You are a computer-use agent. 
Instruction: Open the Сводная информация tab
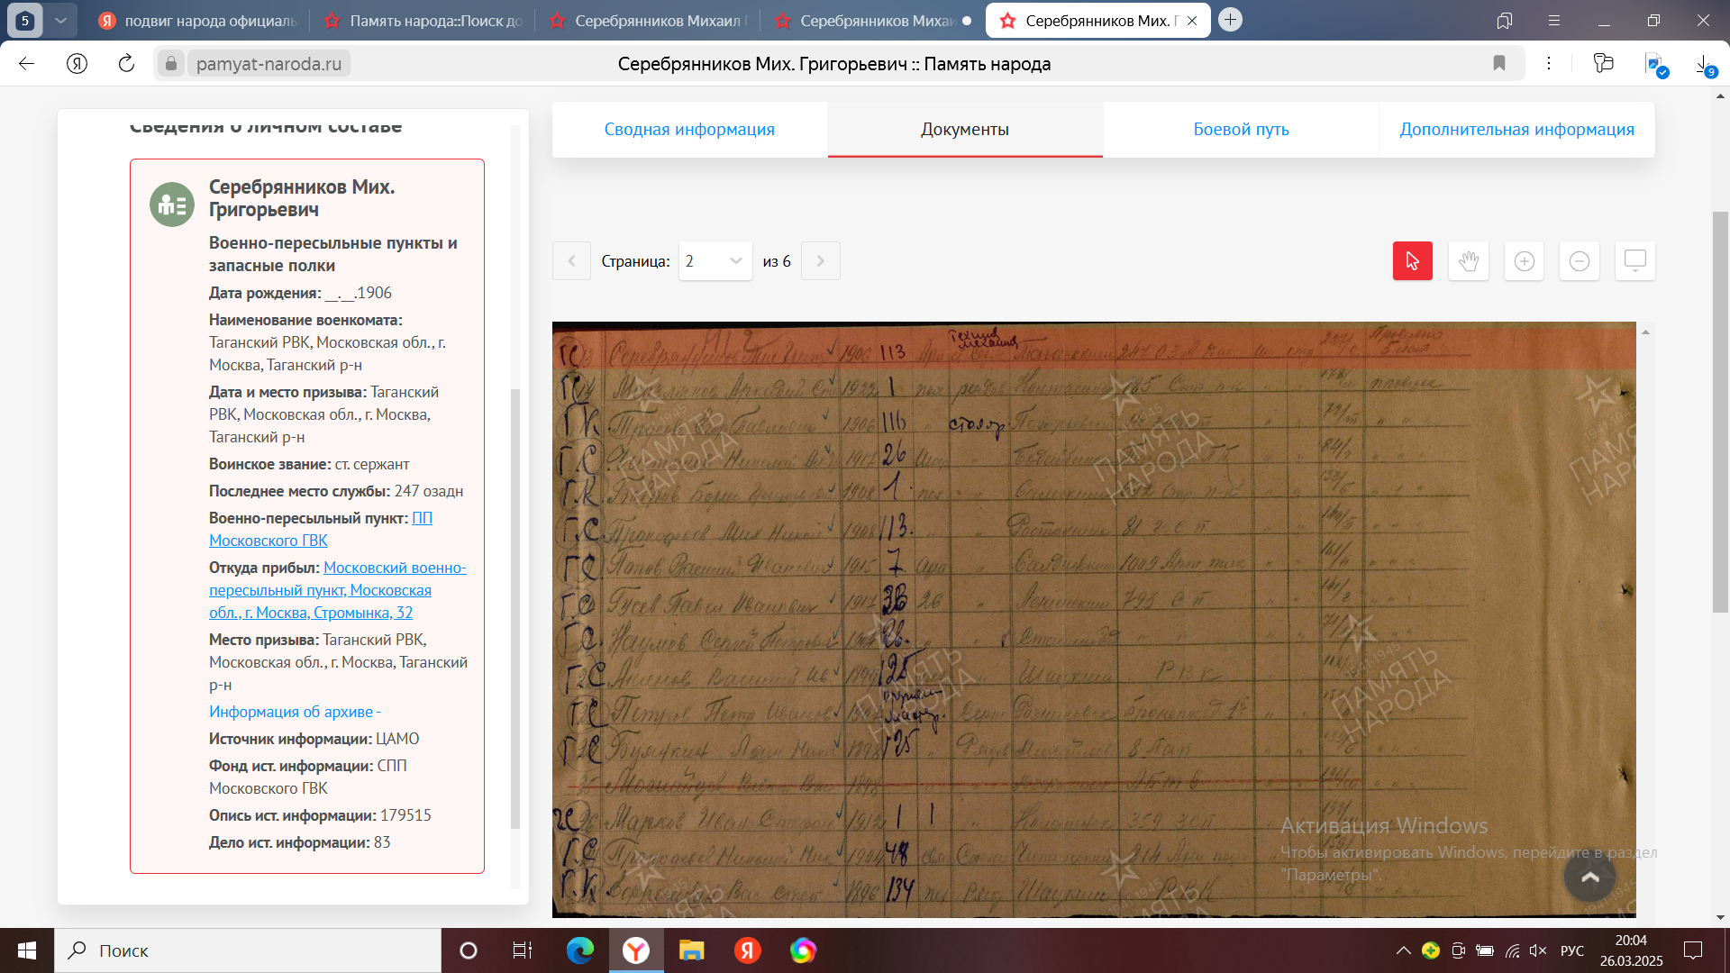pyautogui.click(x=689, y=129)
